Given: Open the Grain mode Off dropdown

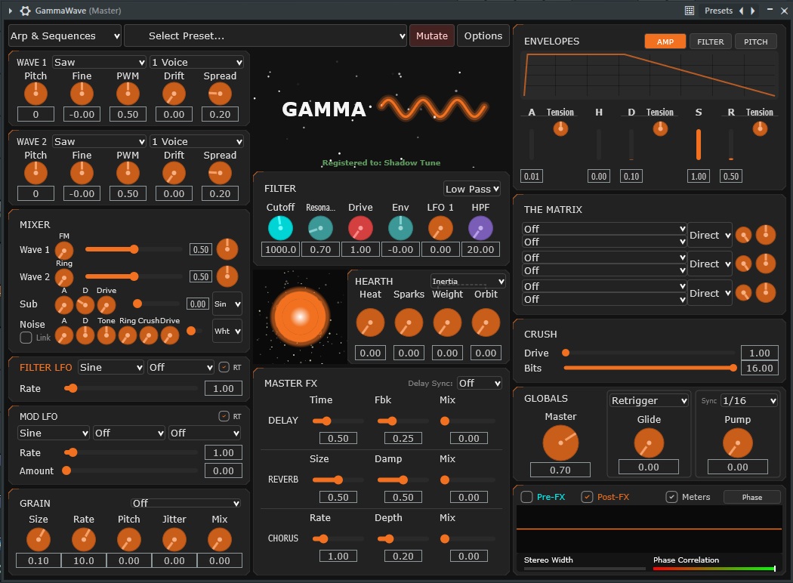Looking at the screenshot, I should [186, 503].
